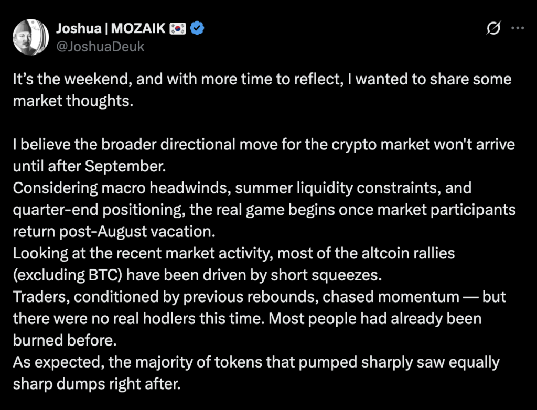Screen dimensions: 537x410
Task: Click the "sharp dumps right after." closing line
Action: tap(96, 384)
